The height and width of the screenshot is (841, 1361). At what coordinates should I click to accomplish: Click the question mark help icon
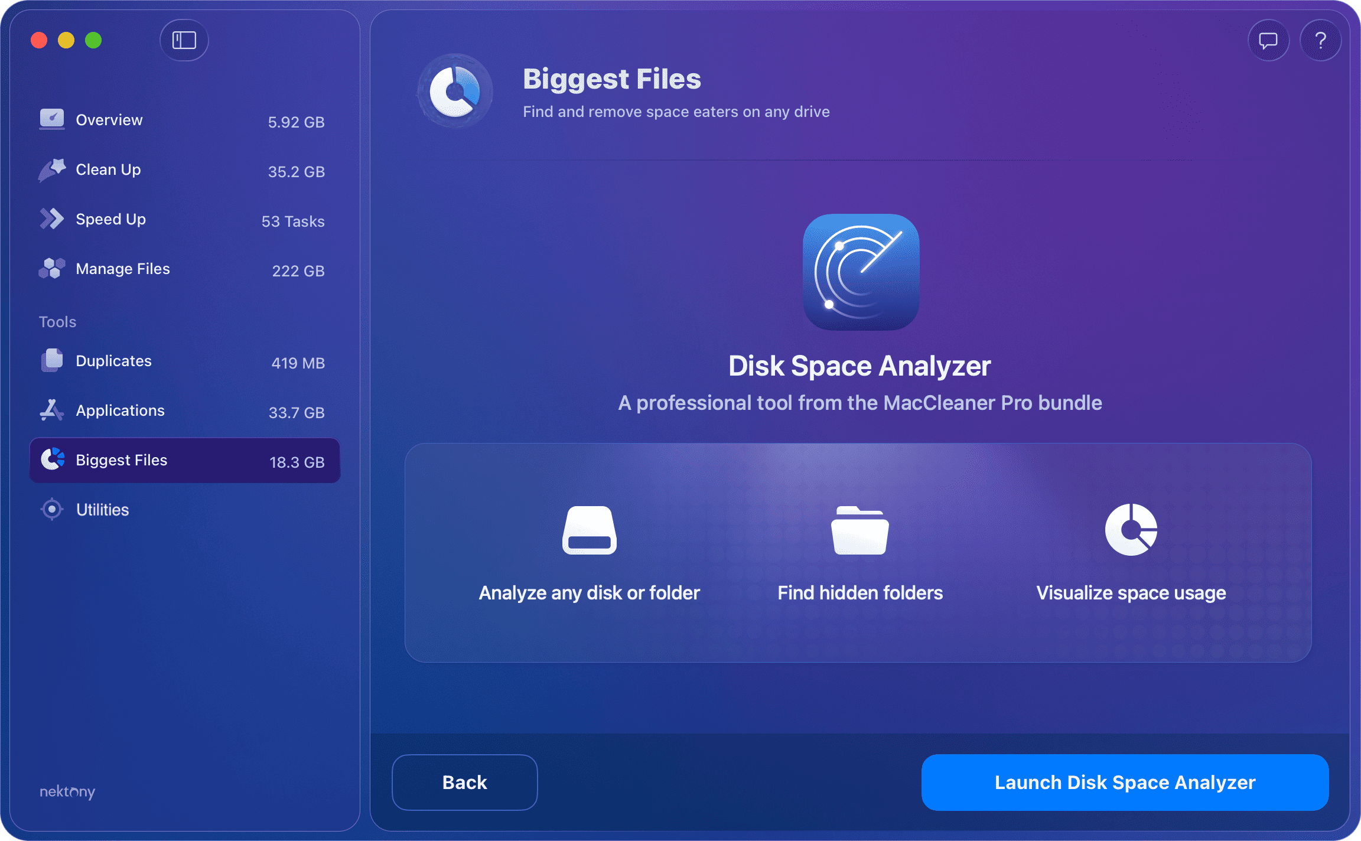pos(1320,40)
